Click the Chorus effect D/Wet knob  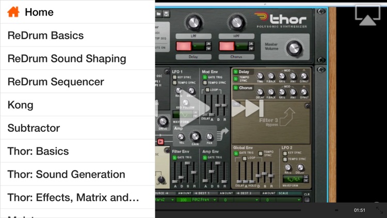click(304, 92)
